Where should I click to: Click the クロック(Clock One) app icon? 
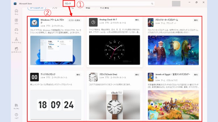93,77
